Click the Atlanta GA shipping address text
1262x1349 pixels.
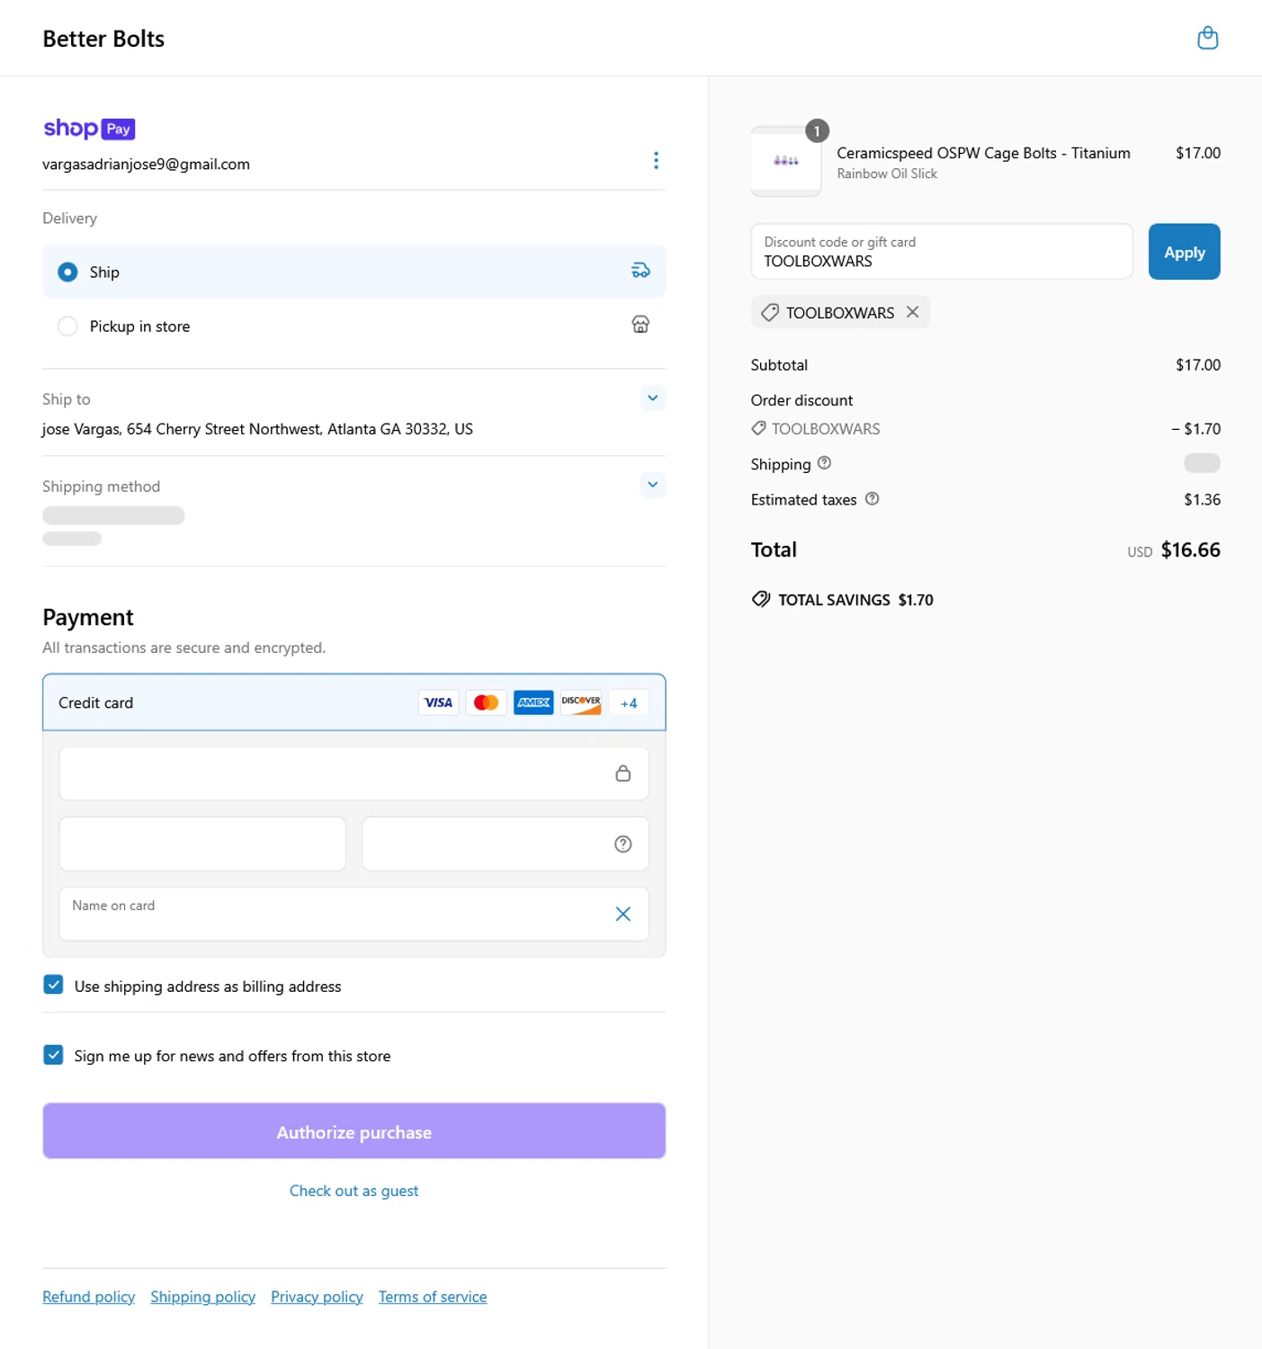pos(257,429)
